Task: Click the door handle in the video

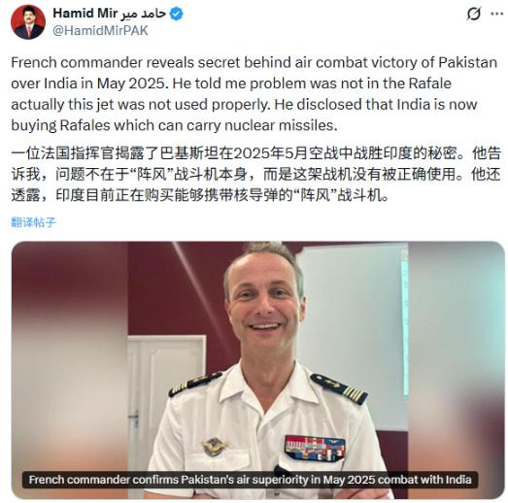Action: 134,418
